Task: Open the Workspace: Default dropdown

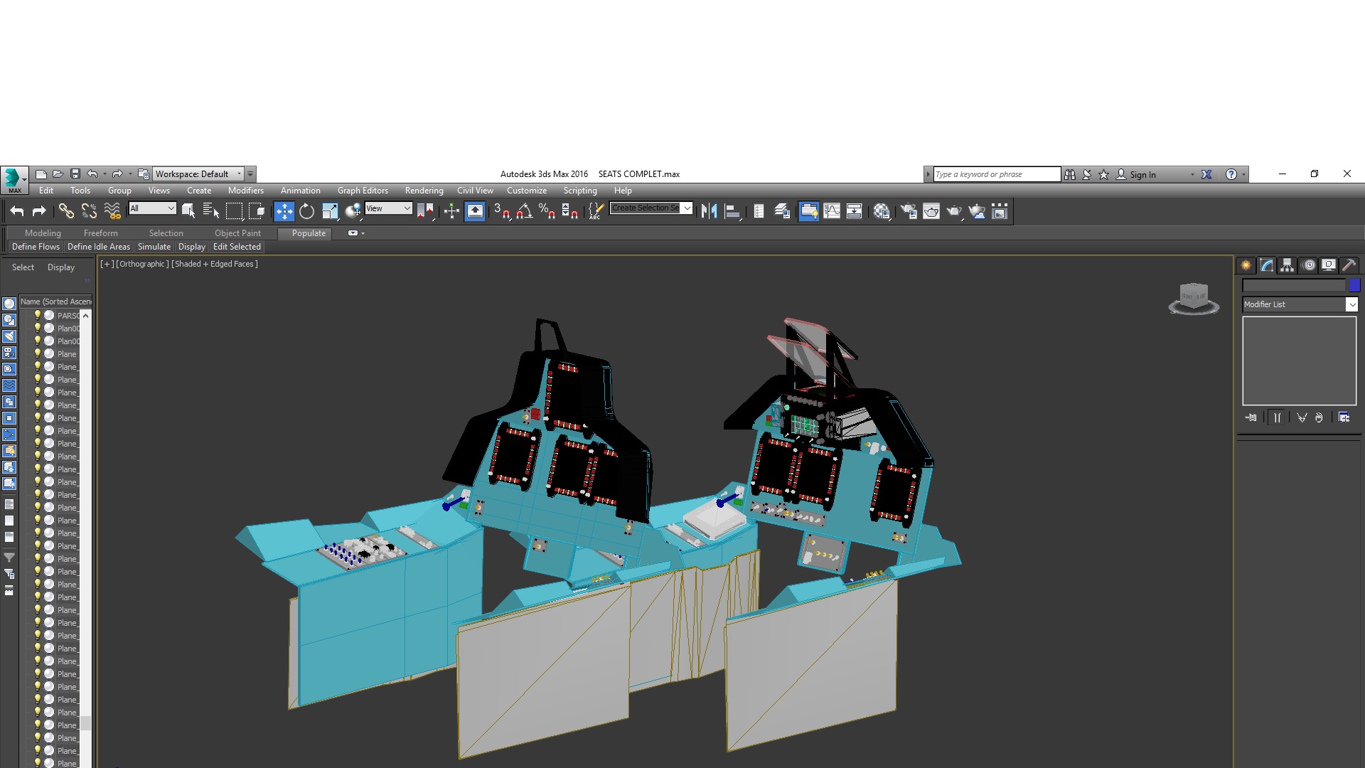Action: [x=199, y=174]
